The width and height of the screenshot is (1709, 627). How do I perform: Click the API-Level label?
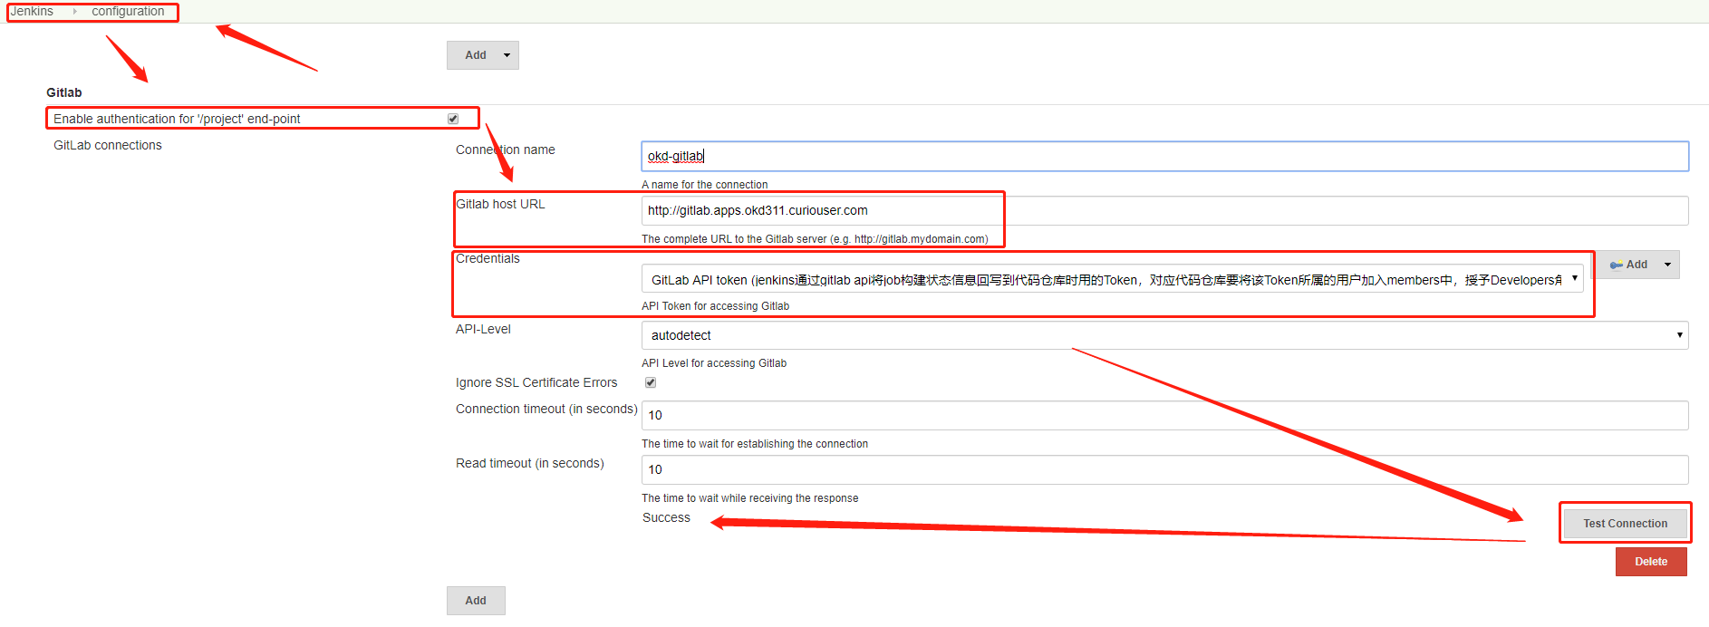pyautogui.click(x=483, y=329)
